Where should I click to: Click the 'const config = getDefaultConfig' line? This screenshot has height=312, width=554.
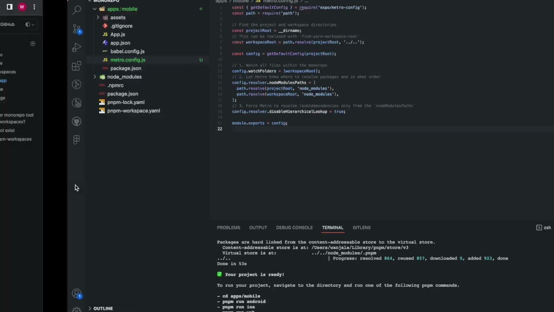coord(284,54)
